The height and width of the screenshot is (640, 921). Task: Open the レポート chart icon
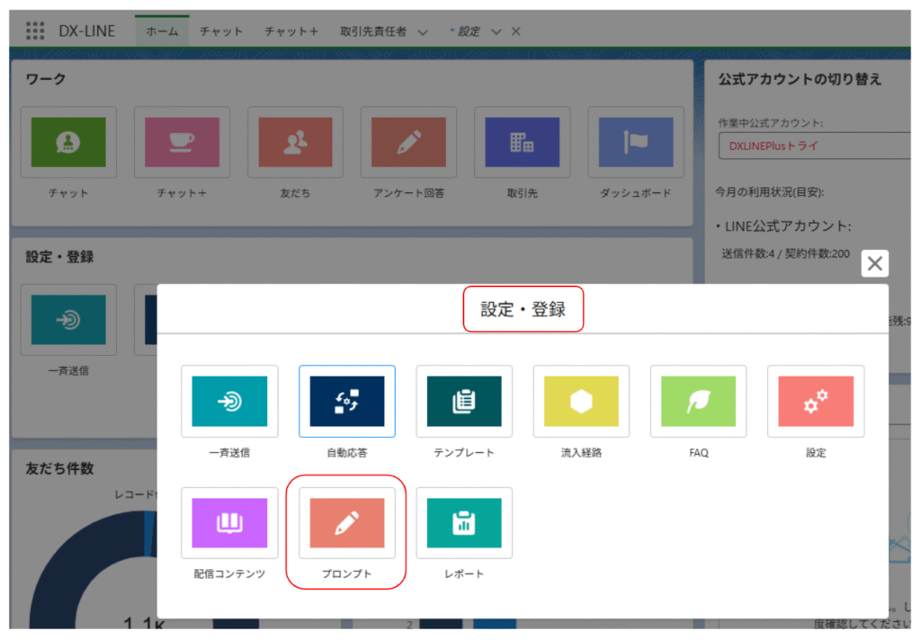[463, 523]
